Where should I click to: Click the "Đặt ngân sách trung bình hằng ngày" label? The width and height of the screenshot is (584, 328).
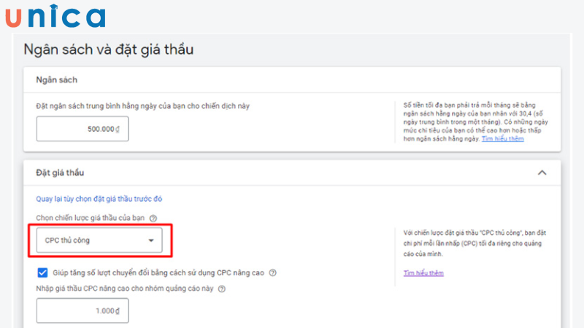coord(143,106)
